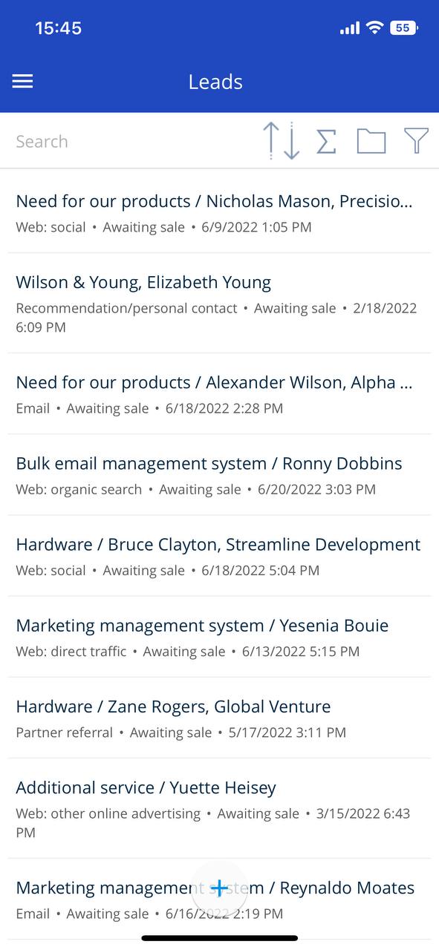This screenshot has width=439, height=950.
Task: Open the navigation hamburger menu
Action: coord(22,82)
